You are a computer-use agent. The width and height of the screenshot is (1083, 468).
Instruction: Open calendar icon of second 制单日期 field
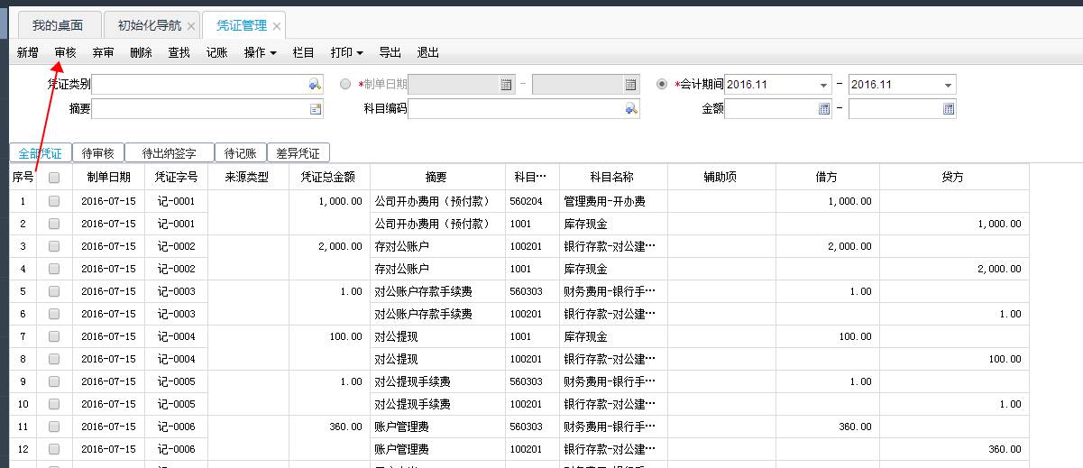pyautogui.click(x=630, y=84)
